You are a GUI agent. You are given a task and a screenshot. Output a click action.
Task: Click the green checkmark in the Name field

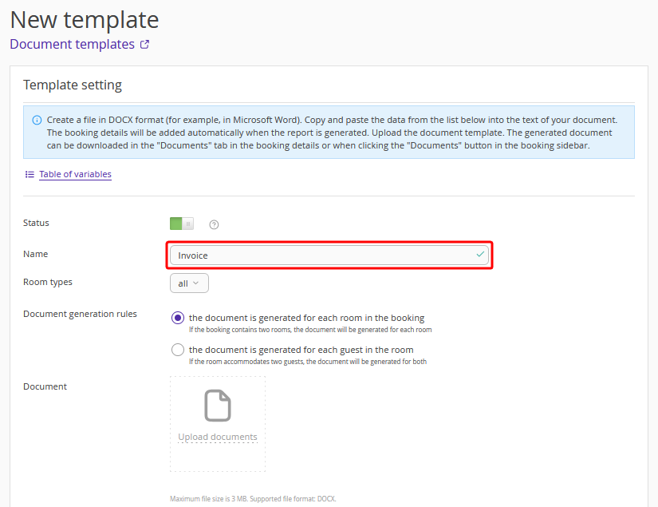click(480, 255)
